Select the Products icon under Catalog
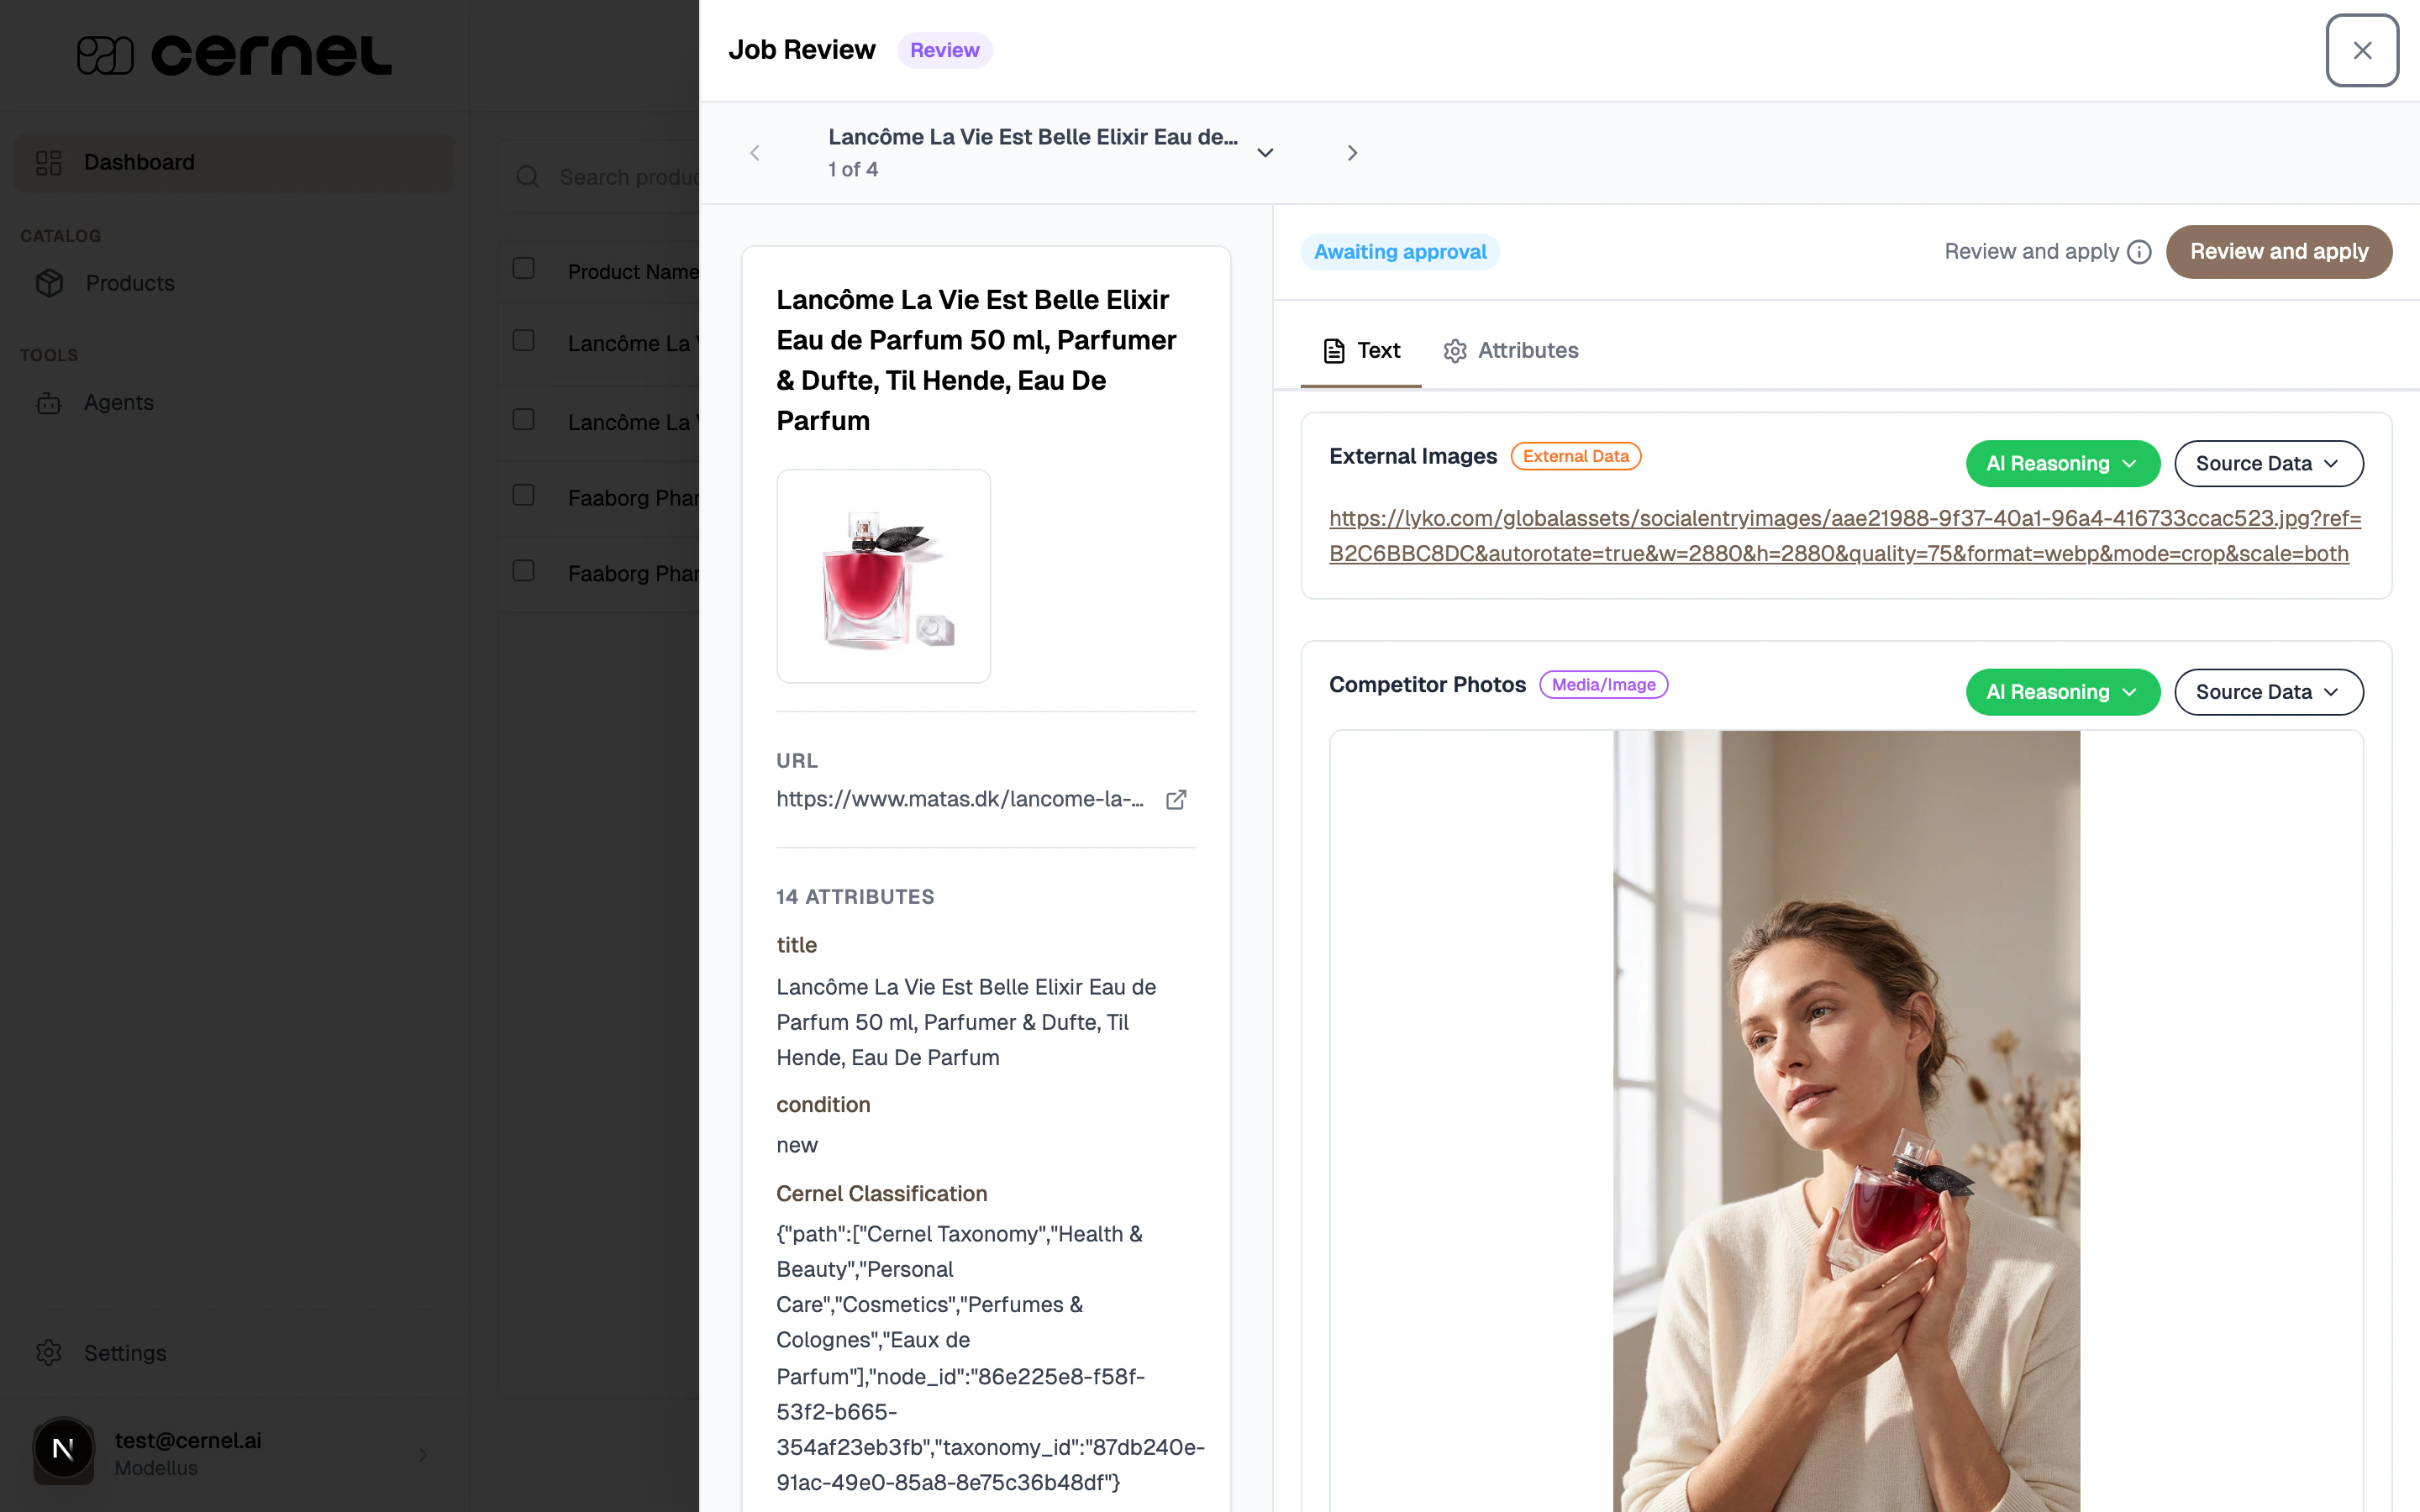This screenshot has width=2420, height=1512. point(50,283)
